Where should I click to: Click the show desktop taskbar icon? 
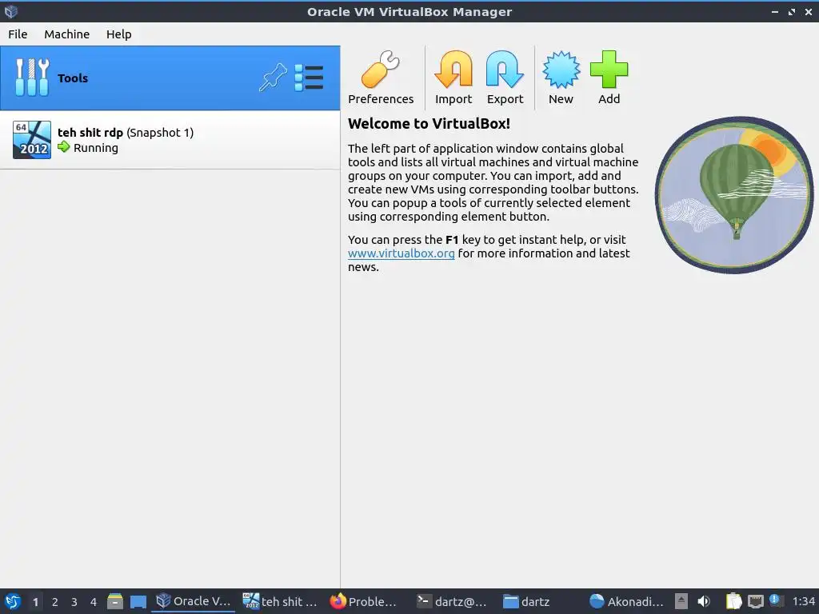pos(138,601)
